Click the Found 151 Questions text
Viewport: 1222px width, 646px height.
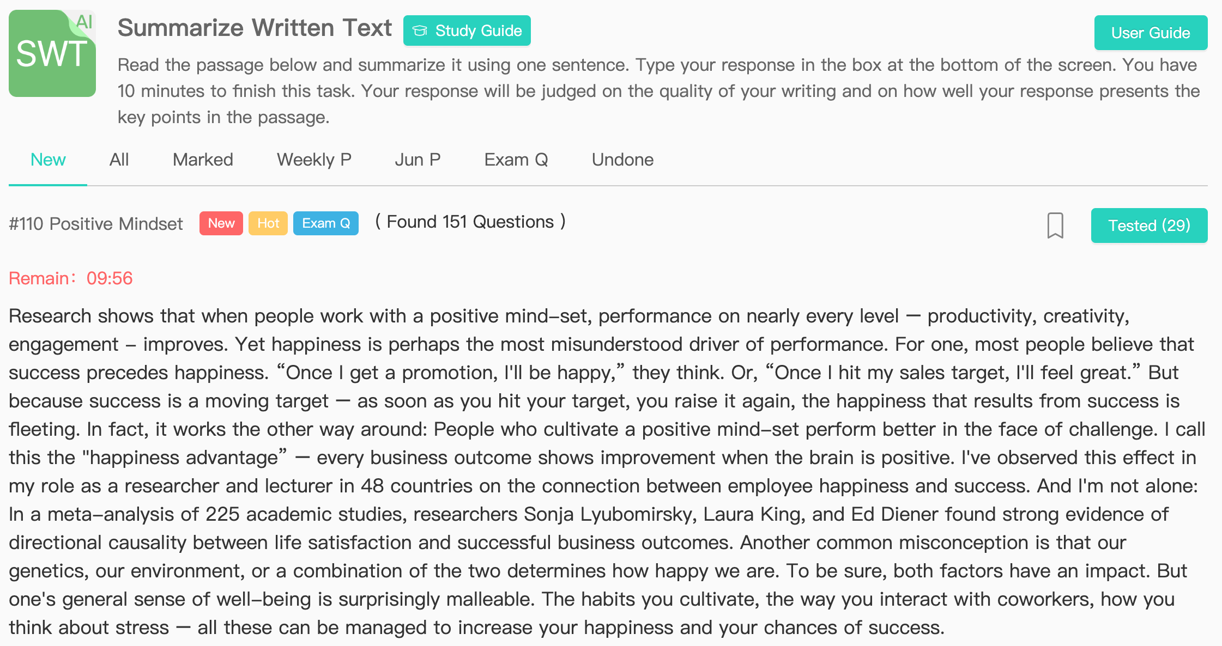470,222
